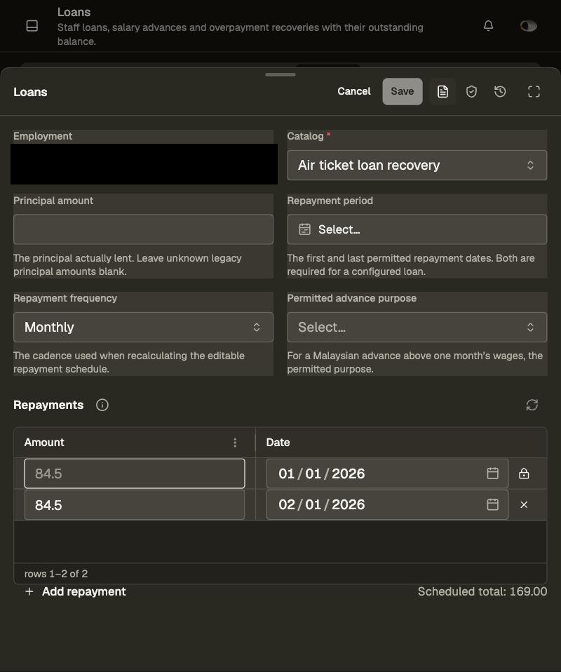Screen dimensions: 561x672
Task: Open the shield check icon
Action: pos(471,91)
